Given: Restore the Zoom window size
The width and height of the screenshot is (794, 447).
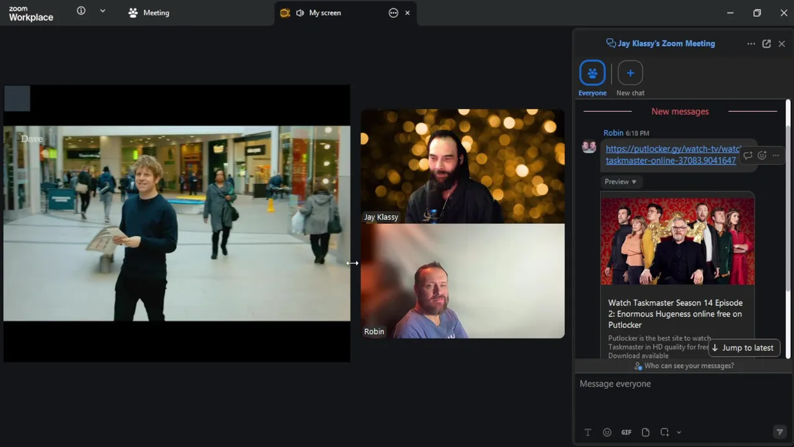Looking at the screenshot, I should tap(757, 12).
